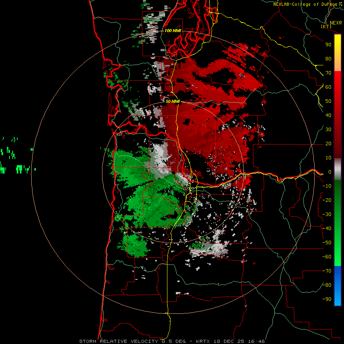Click the 100 NMI range ring label
This screenshot has height=344, width=344.
[x=173, y=31]
